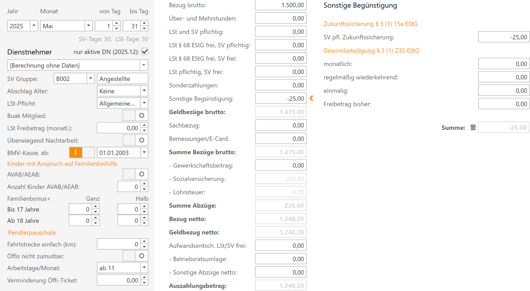
Task: Toggle 'nur aktive DN' checkbox
Action: pos(145,52)
